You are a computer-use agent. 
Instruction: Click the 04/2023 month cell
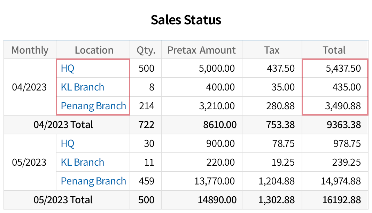point(29,87)
